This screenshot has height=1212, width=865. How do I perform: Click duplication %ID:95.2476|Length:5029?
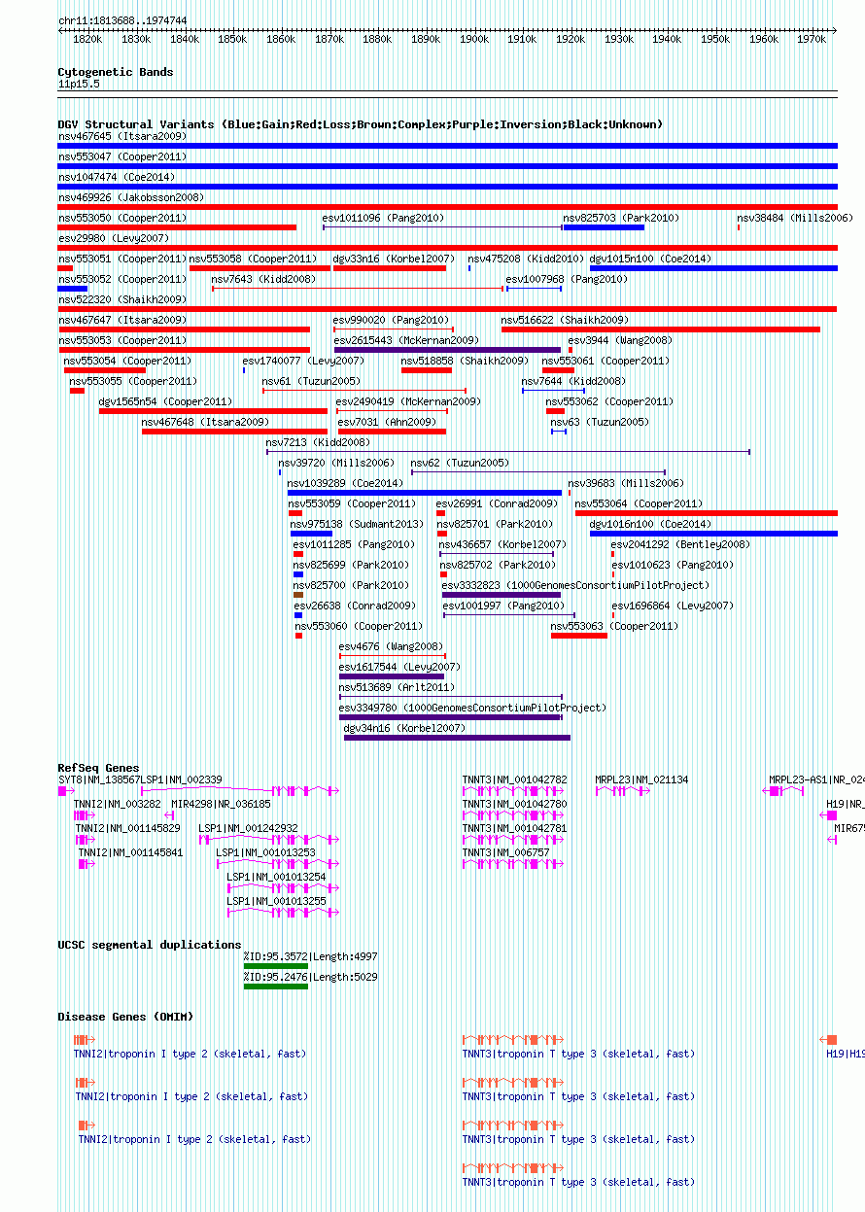point(310,977)
